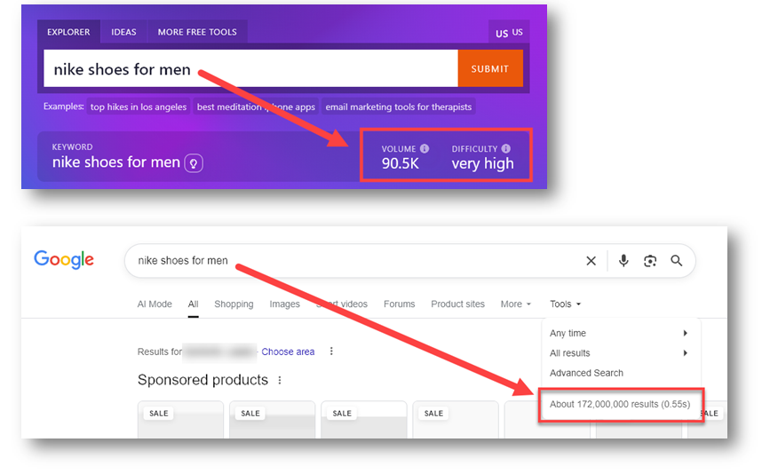Click the orange Submit button
This screenshot has height=474, width=770.
(x=490, y=68)
